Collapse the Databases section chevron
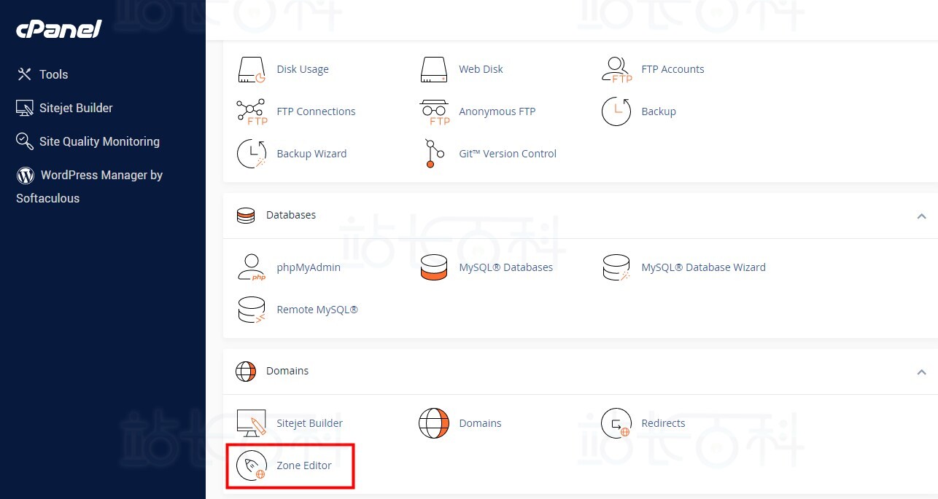 tap(921, 216)
